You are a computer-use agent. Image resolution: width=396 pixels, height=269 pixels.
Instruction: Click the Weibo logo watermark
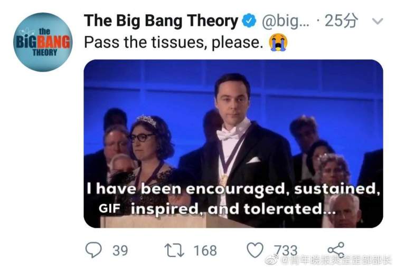[x=272, y=260]
